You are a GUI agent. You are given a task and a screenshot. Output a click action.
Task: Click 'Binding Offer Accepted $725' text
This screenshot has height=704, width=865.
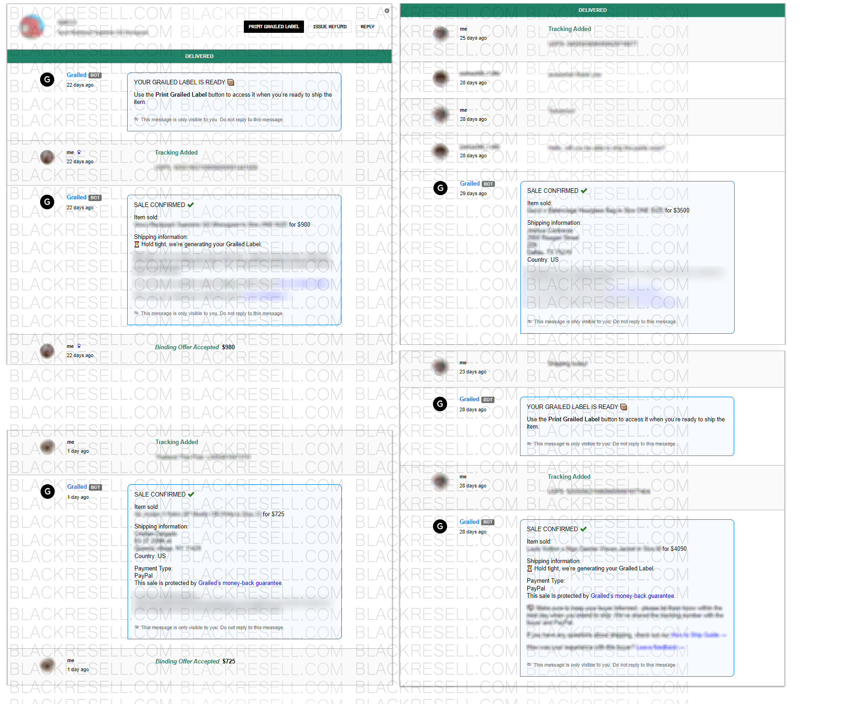pyautogui.click(x=196, y=662)
